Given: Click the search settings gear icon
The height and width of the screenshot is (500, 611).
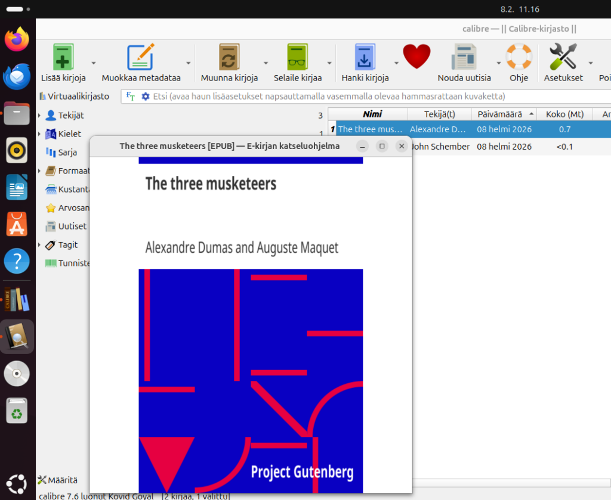Looking at the screenshot, I should [145, 97].
